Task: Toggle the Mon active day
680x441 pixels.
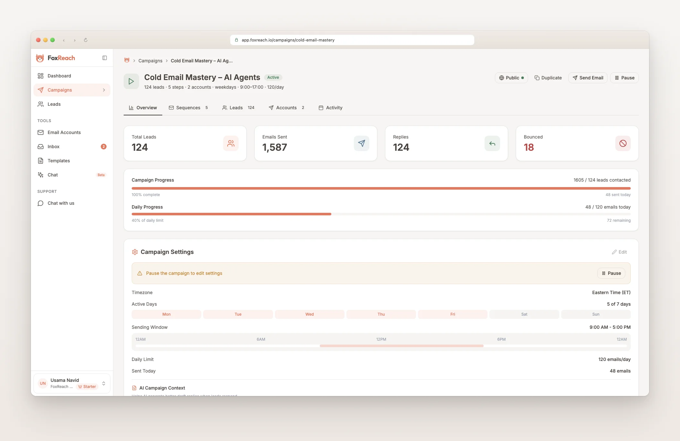Action: pos(166,314)
